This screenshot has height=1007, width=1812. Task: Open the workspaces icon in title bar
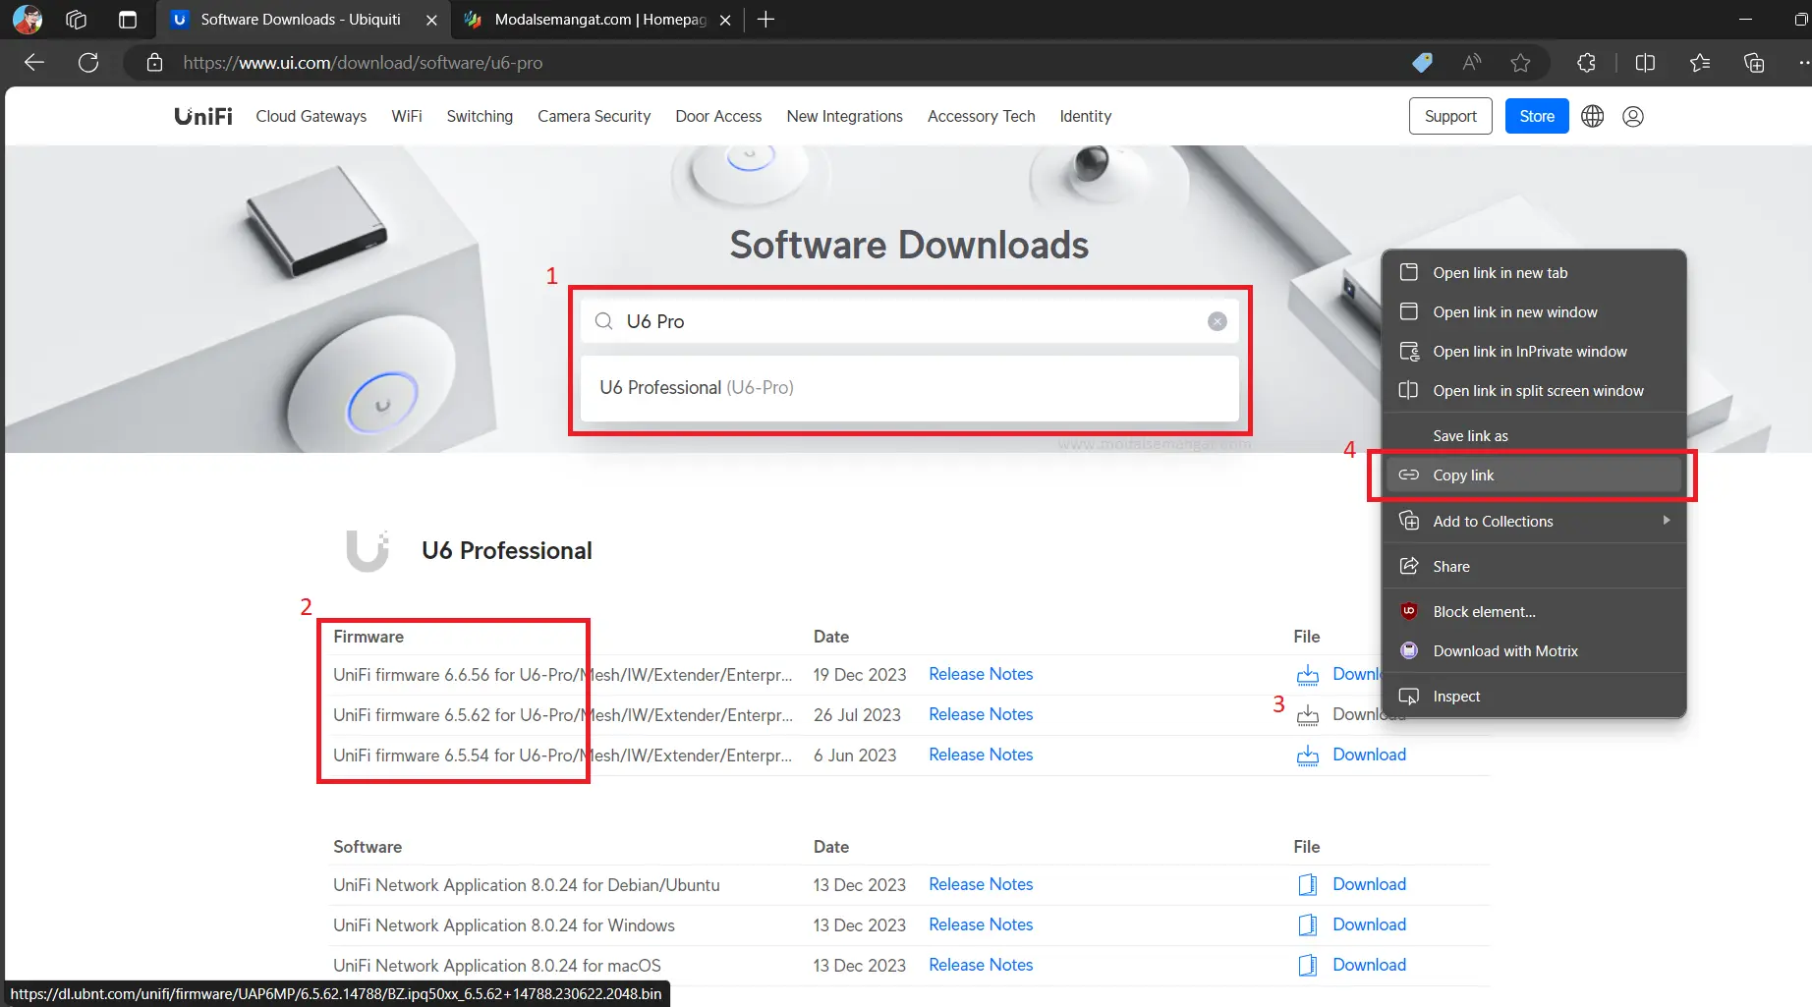77,20
